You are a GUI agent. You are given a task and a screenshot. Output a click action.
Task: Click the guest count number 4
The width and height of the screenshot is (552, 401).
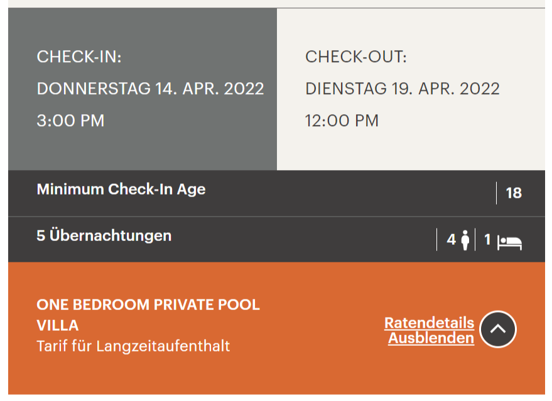point(451,240)
